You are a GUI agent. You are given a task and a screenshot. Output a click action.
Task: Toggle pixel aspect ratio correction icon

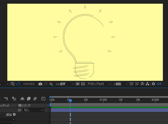tap(132, 84)
